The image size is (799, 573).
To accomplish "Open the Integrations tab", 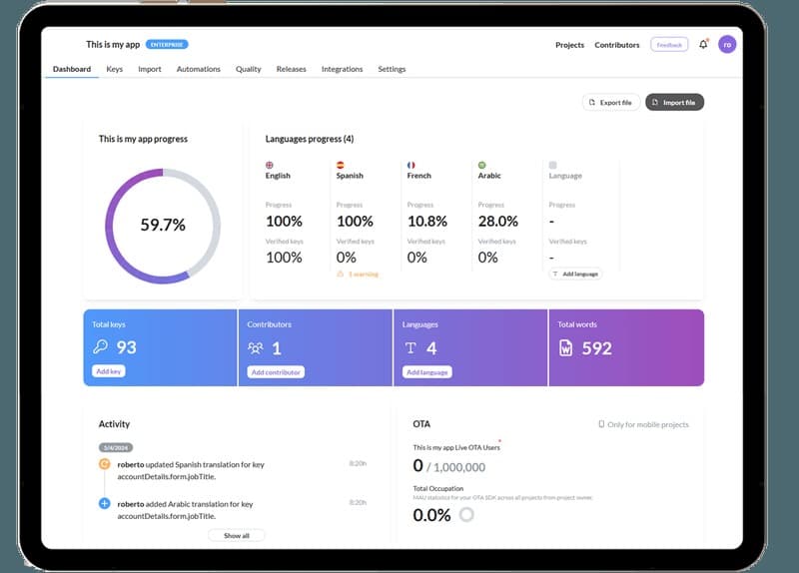I will [x=342, y=69].
